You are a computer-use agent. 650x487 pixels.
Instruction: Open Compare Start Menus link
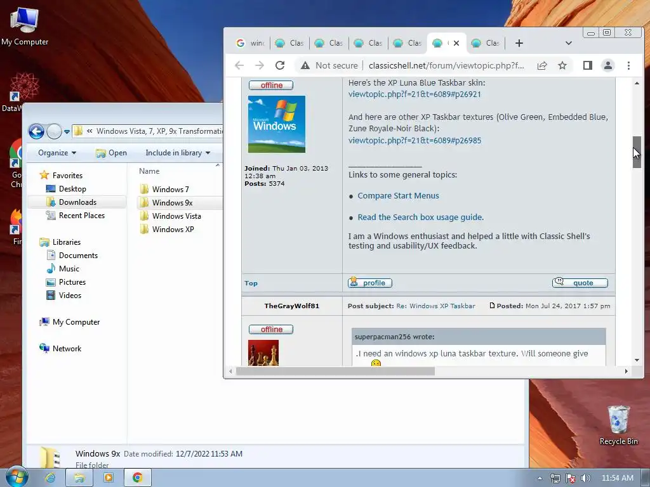point(398,196)
